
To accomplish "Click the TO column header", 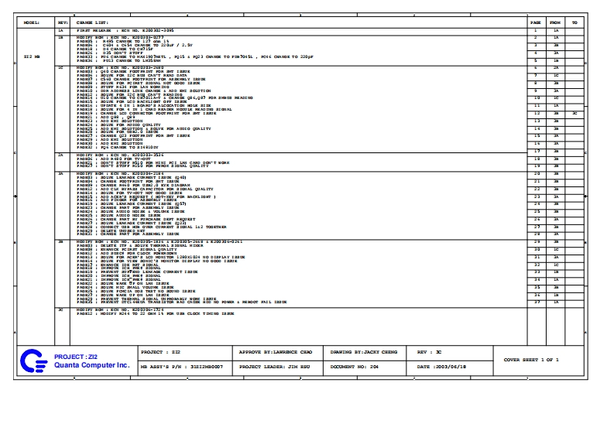I will coord(574,23).
